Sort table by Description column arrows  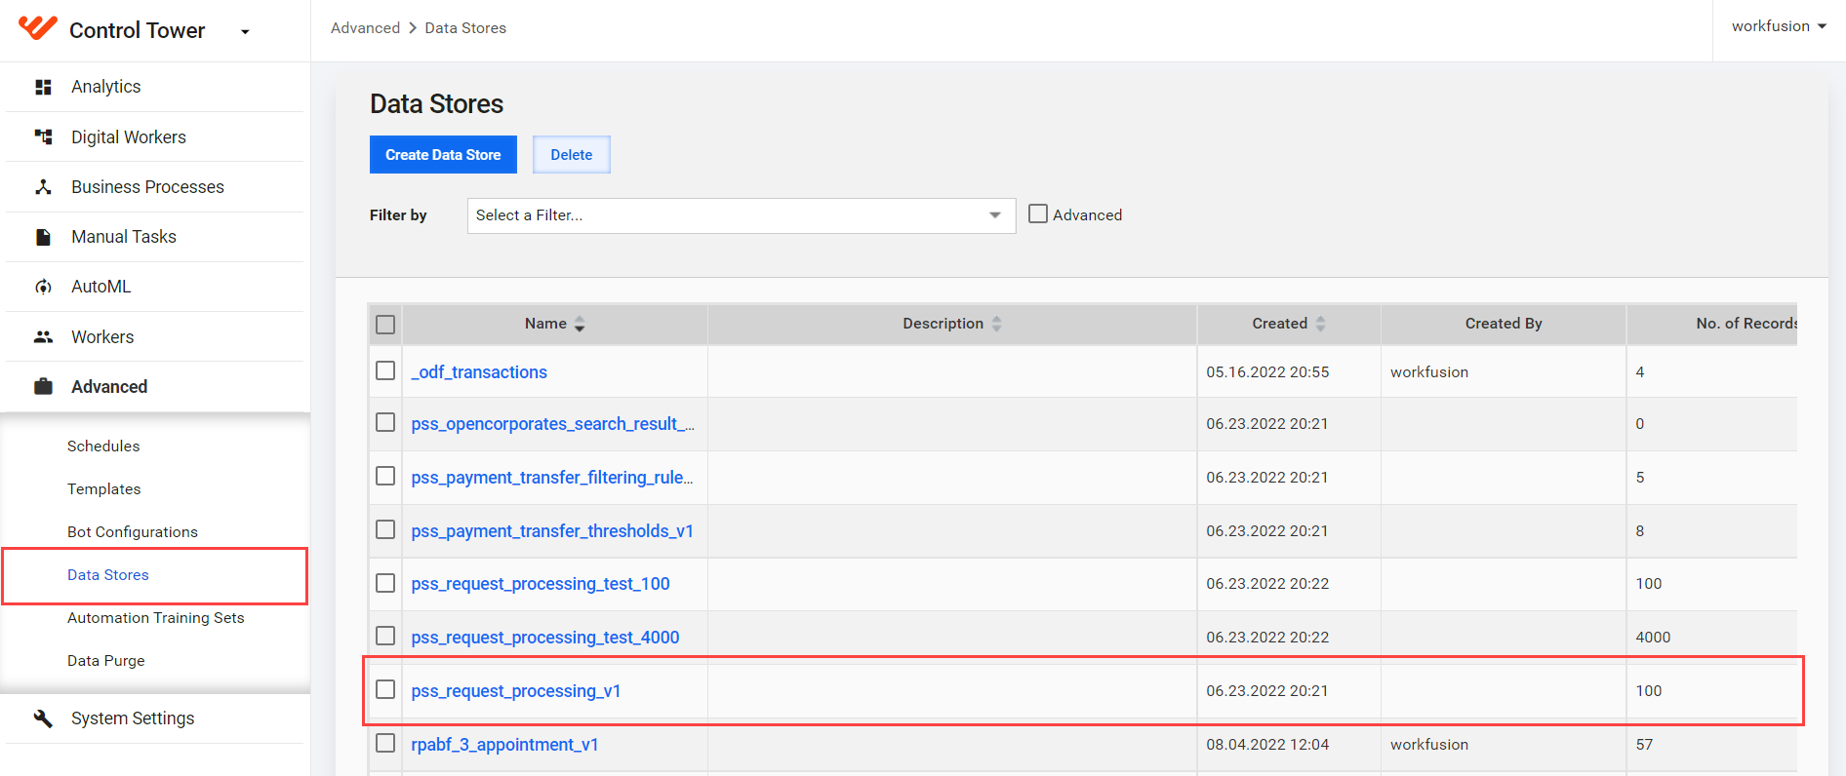click(x=996, y=325)
